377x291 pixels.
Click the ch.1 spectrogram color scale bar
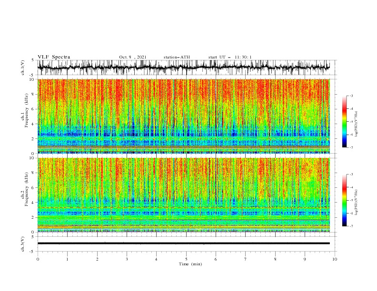[344, 122]
